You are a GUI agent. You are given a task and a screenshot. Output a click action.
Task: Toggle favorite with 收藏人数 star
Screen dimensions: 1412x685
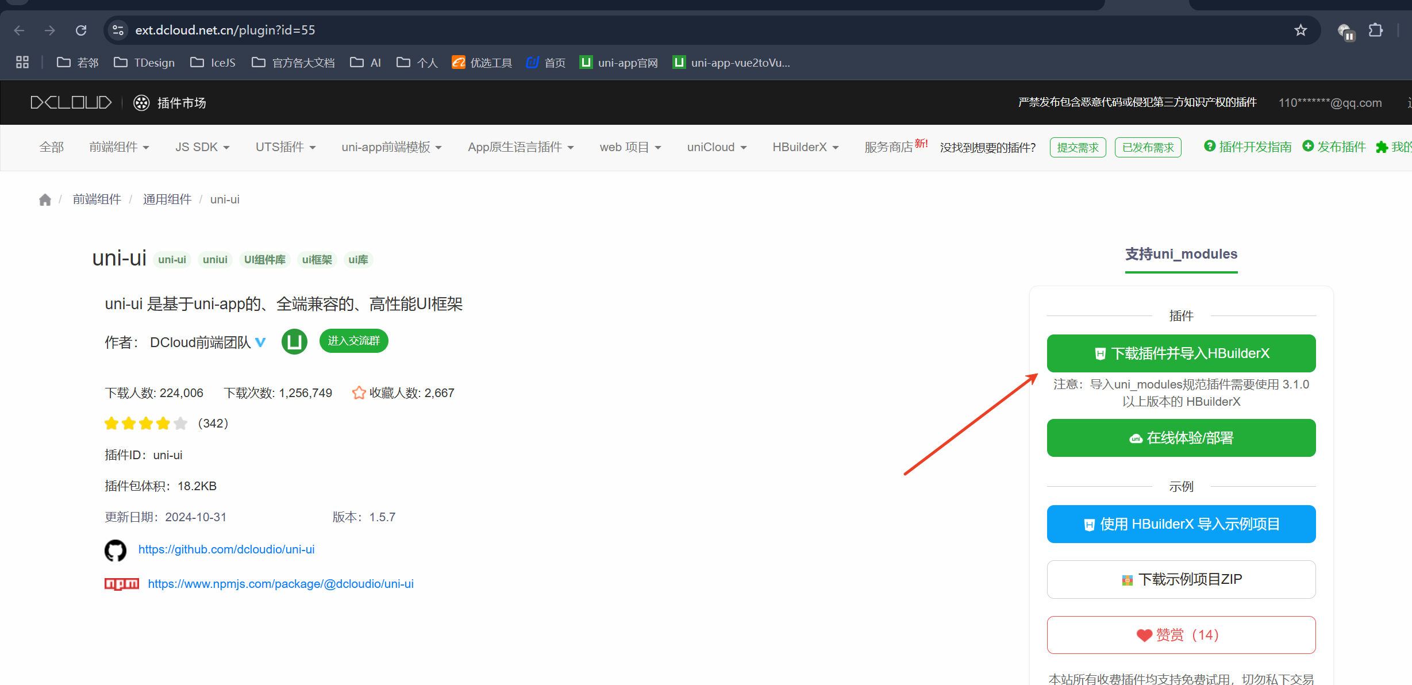click(x=359, y=393)
